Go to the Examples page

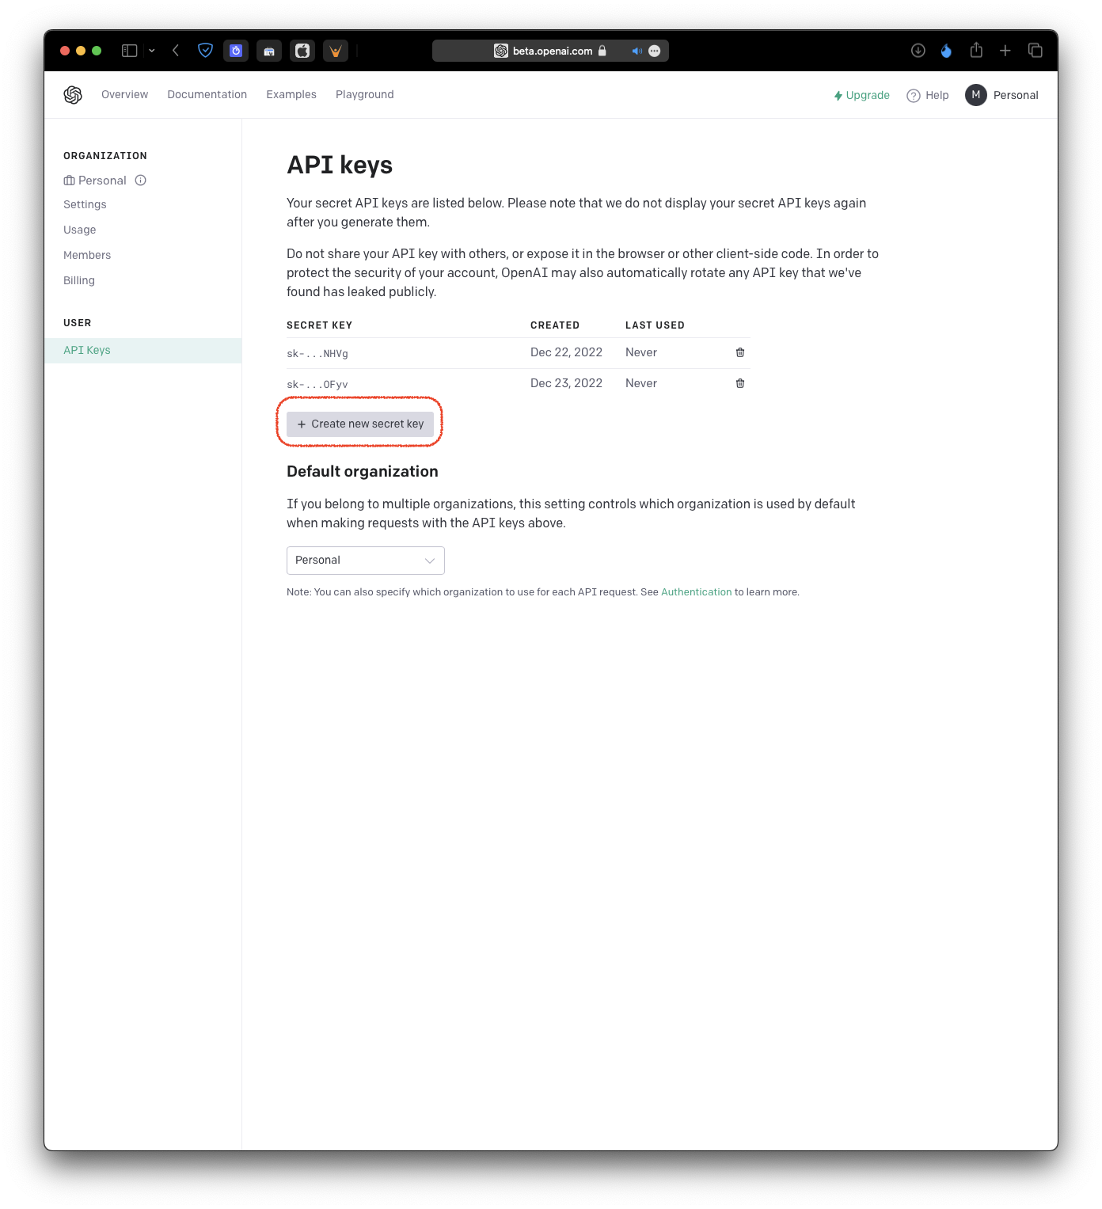[x=291, y=94]
